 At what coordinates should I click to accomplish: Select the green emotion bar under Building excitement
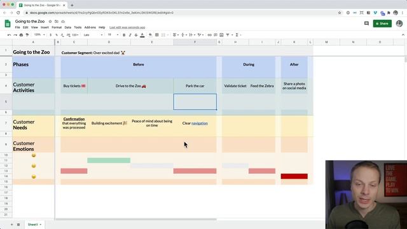[109, 160]
